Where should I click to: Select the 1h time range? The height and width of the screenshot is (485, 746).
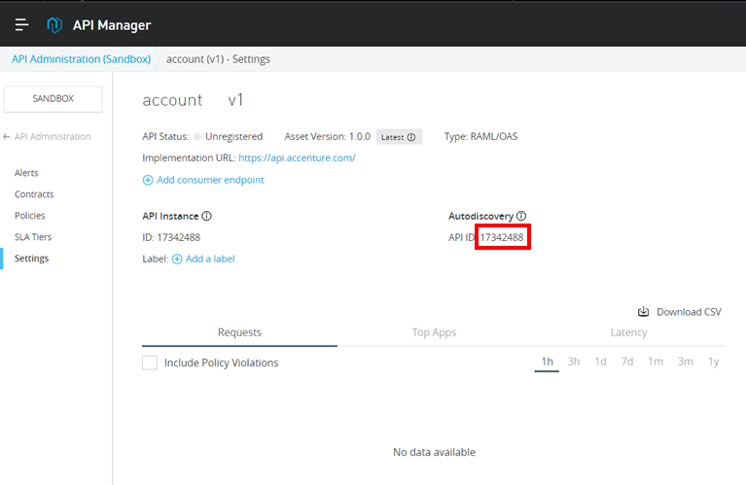click(547, 362)
